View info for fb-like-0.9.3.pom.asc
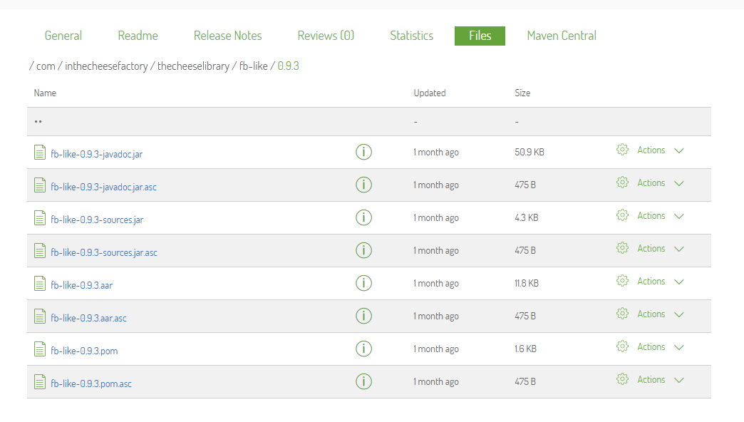The height and width of the screenshot is (422, 744). coord(363,381)
